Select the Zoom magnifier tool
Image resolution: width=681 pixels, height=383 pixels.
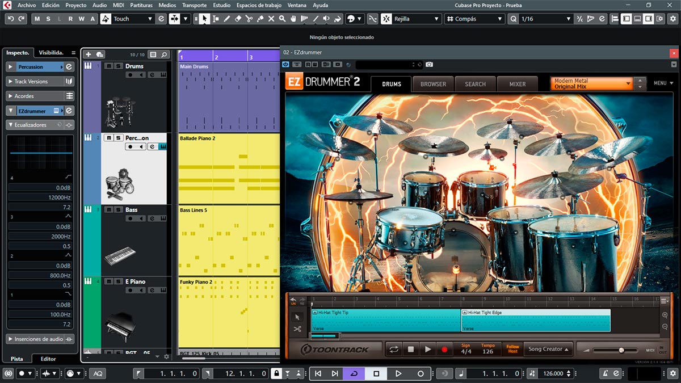click(282, 19)
